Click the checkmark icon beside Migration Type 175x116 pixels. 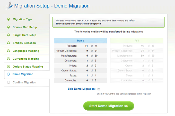8,19
